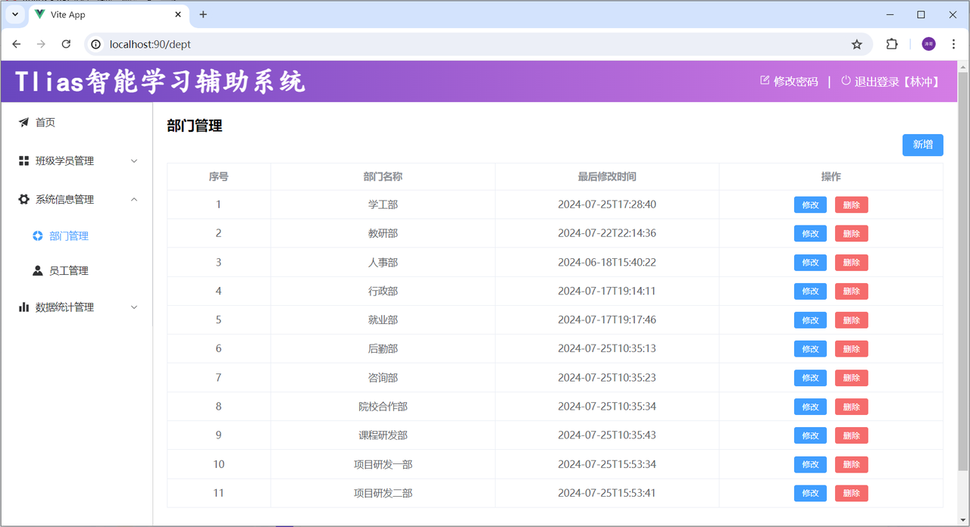Click the 新增 button to add a department

pos(922,145)
